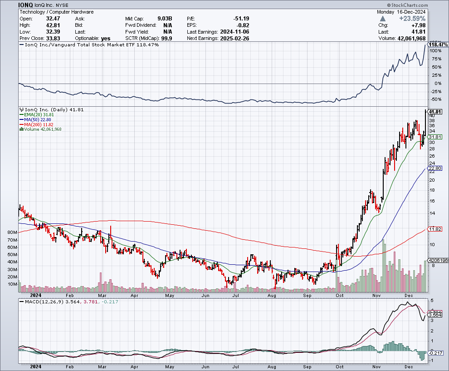Click the blue MA(50) legend line swatch
The image size is (449, 371).
pyautogui.click(x=21, y=119)
